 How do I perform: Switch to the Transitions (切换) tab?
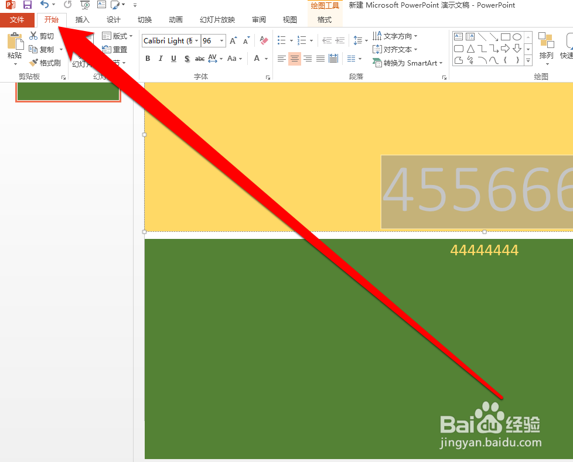coord(145,20)
